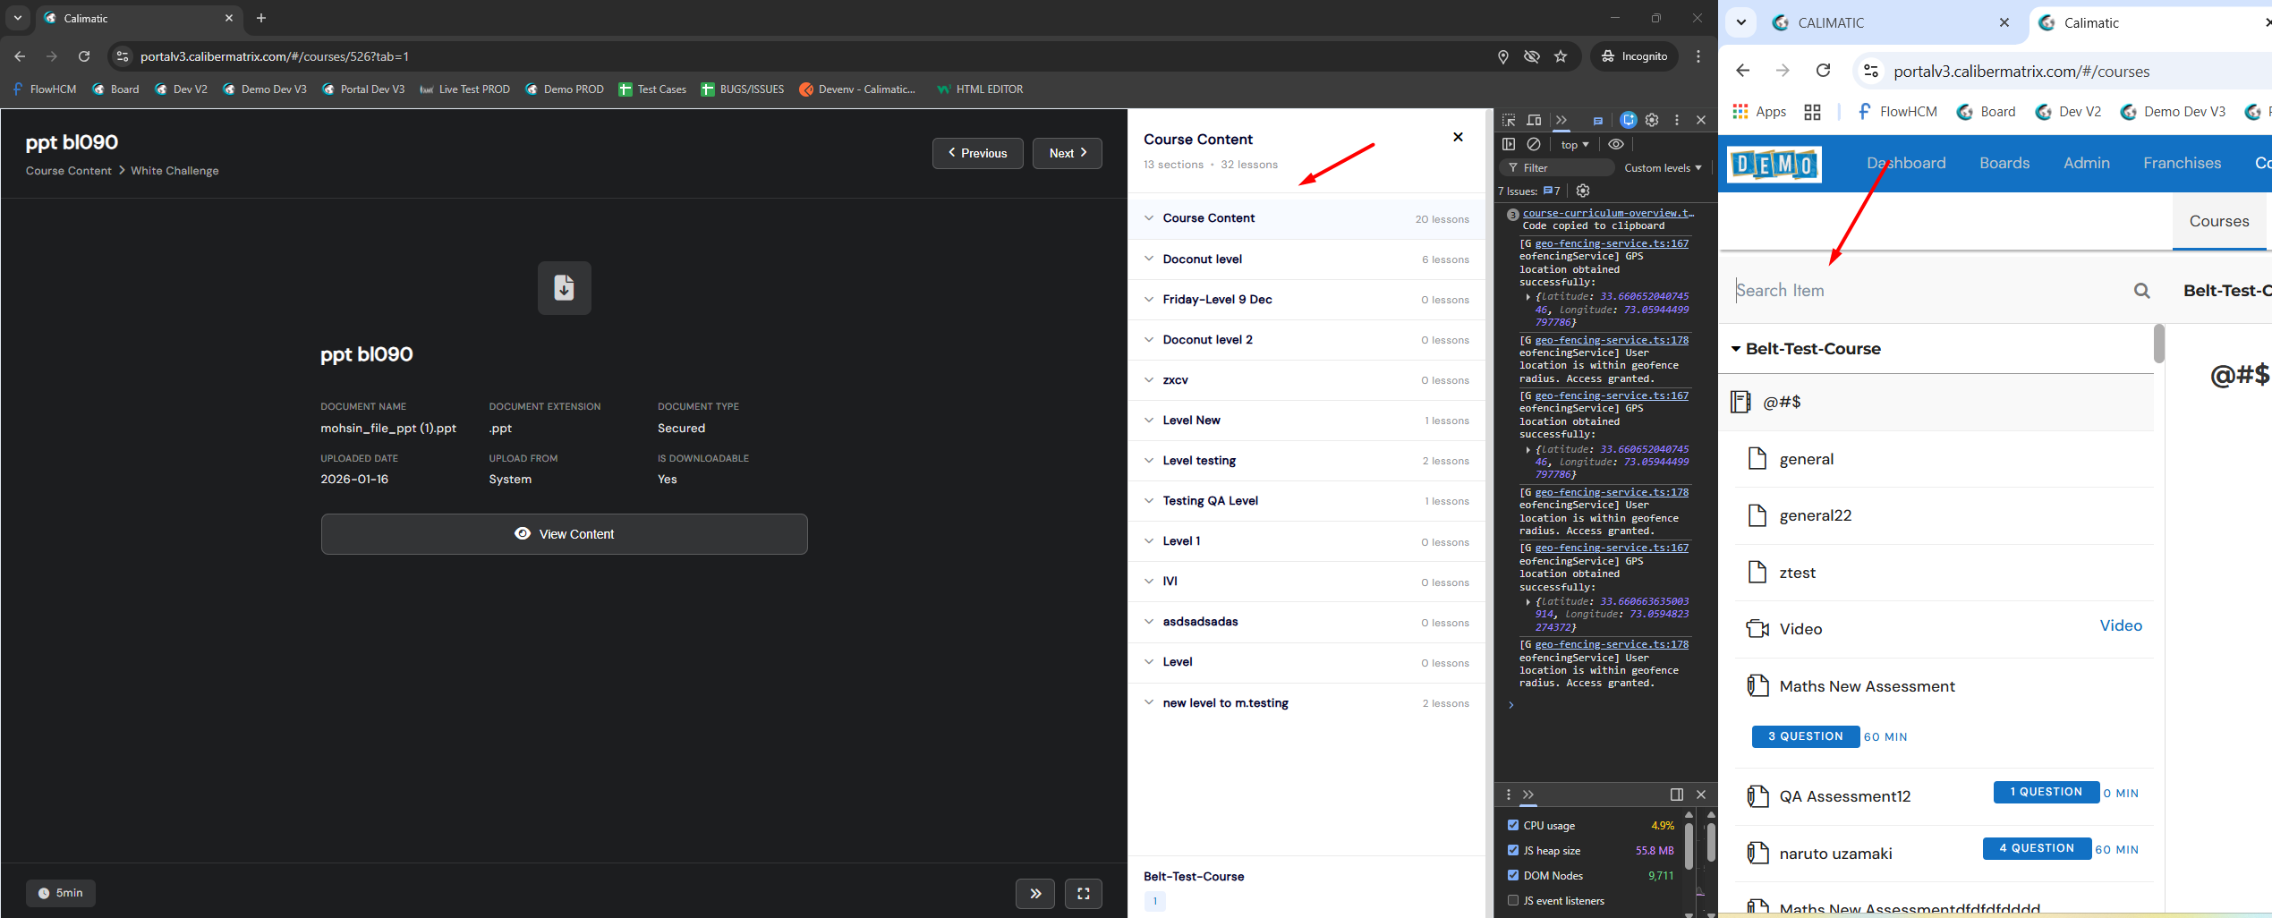The width and height of the screenshot is (2272, 918).
Task: Toggle fullscreen mode in lesson viewer
Action: click(x=1083, y=893)
